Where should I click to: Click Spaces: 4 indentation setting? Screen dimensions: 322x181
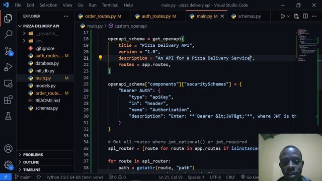(196, 177)
